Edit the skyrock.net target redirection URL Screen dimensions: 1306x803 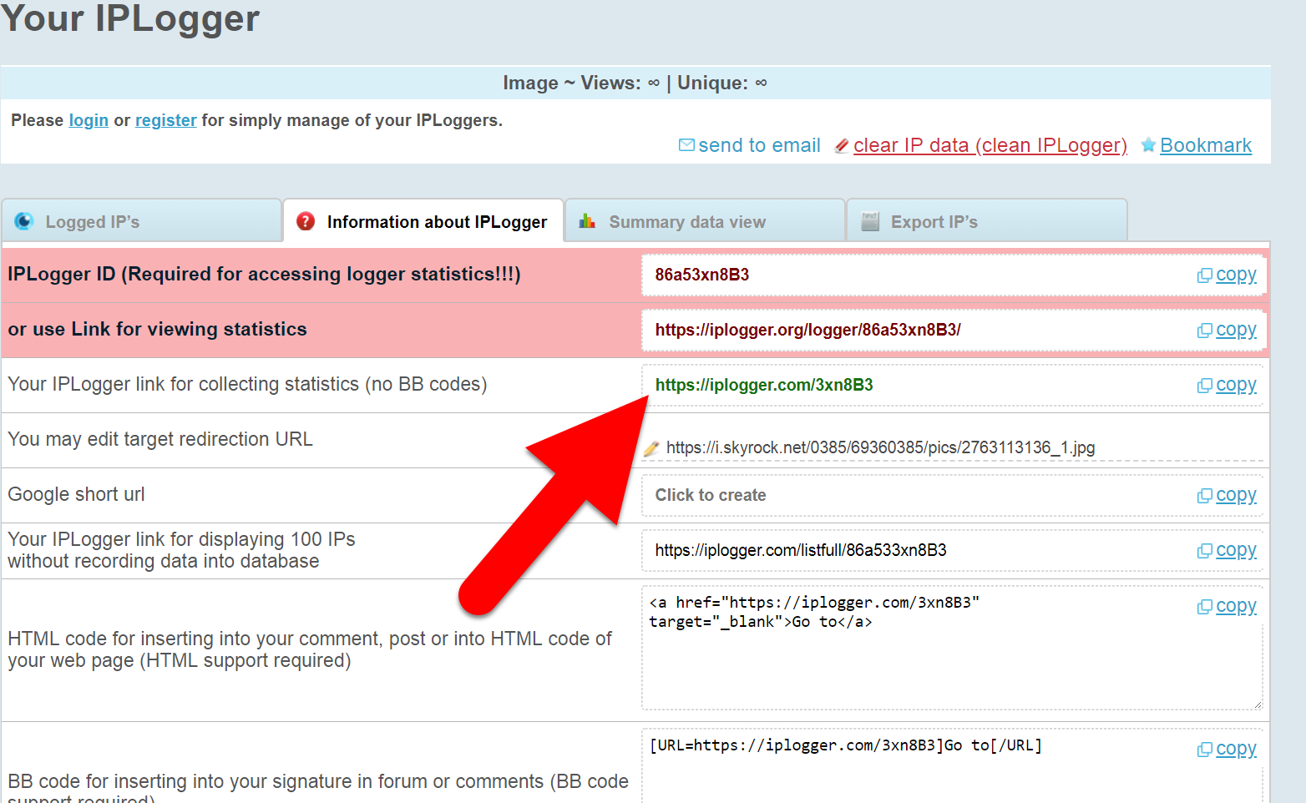[880, 447]
